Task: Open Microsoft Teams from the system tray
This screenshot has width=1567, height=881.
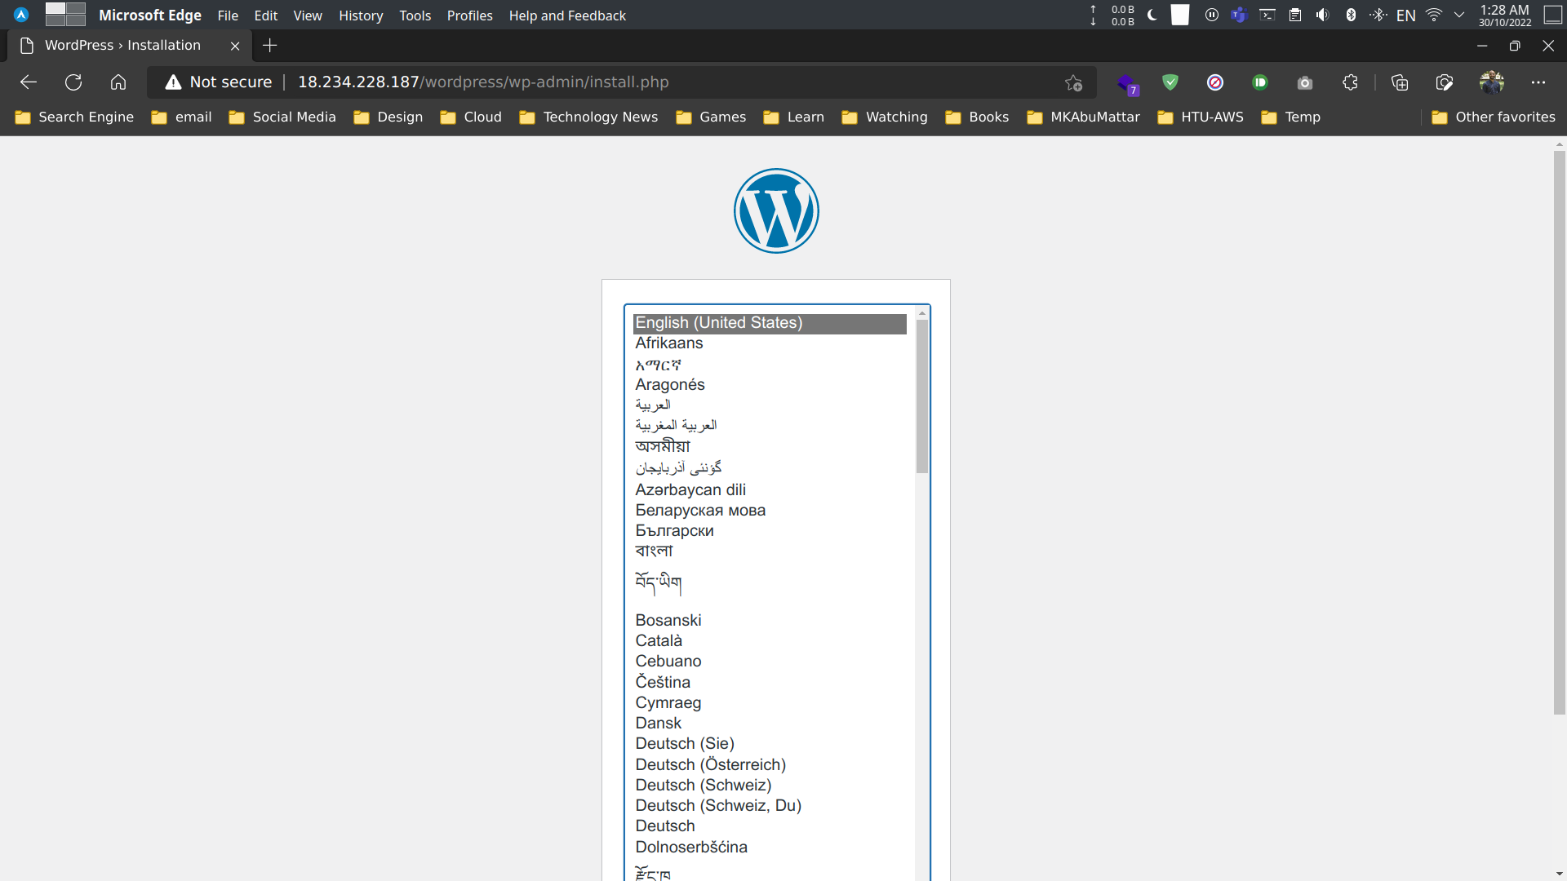Action: coord(1240,15)
